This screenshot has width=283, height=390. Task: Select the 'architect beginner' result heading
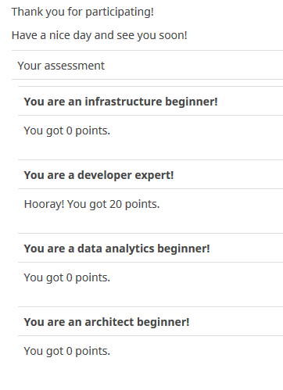pyautogui.click(x=106, y=322)
